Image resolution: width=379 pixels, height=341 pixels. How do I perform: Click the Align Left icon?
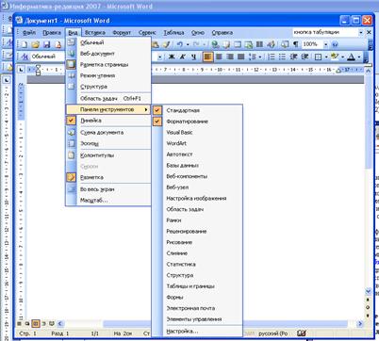click(207, 57)
